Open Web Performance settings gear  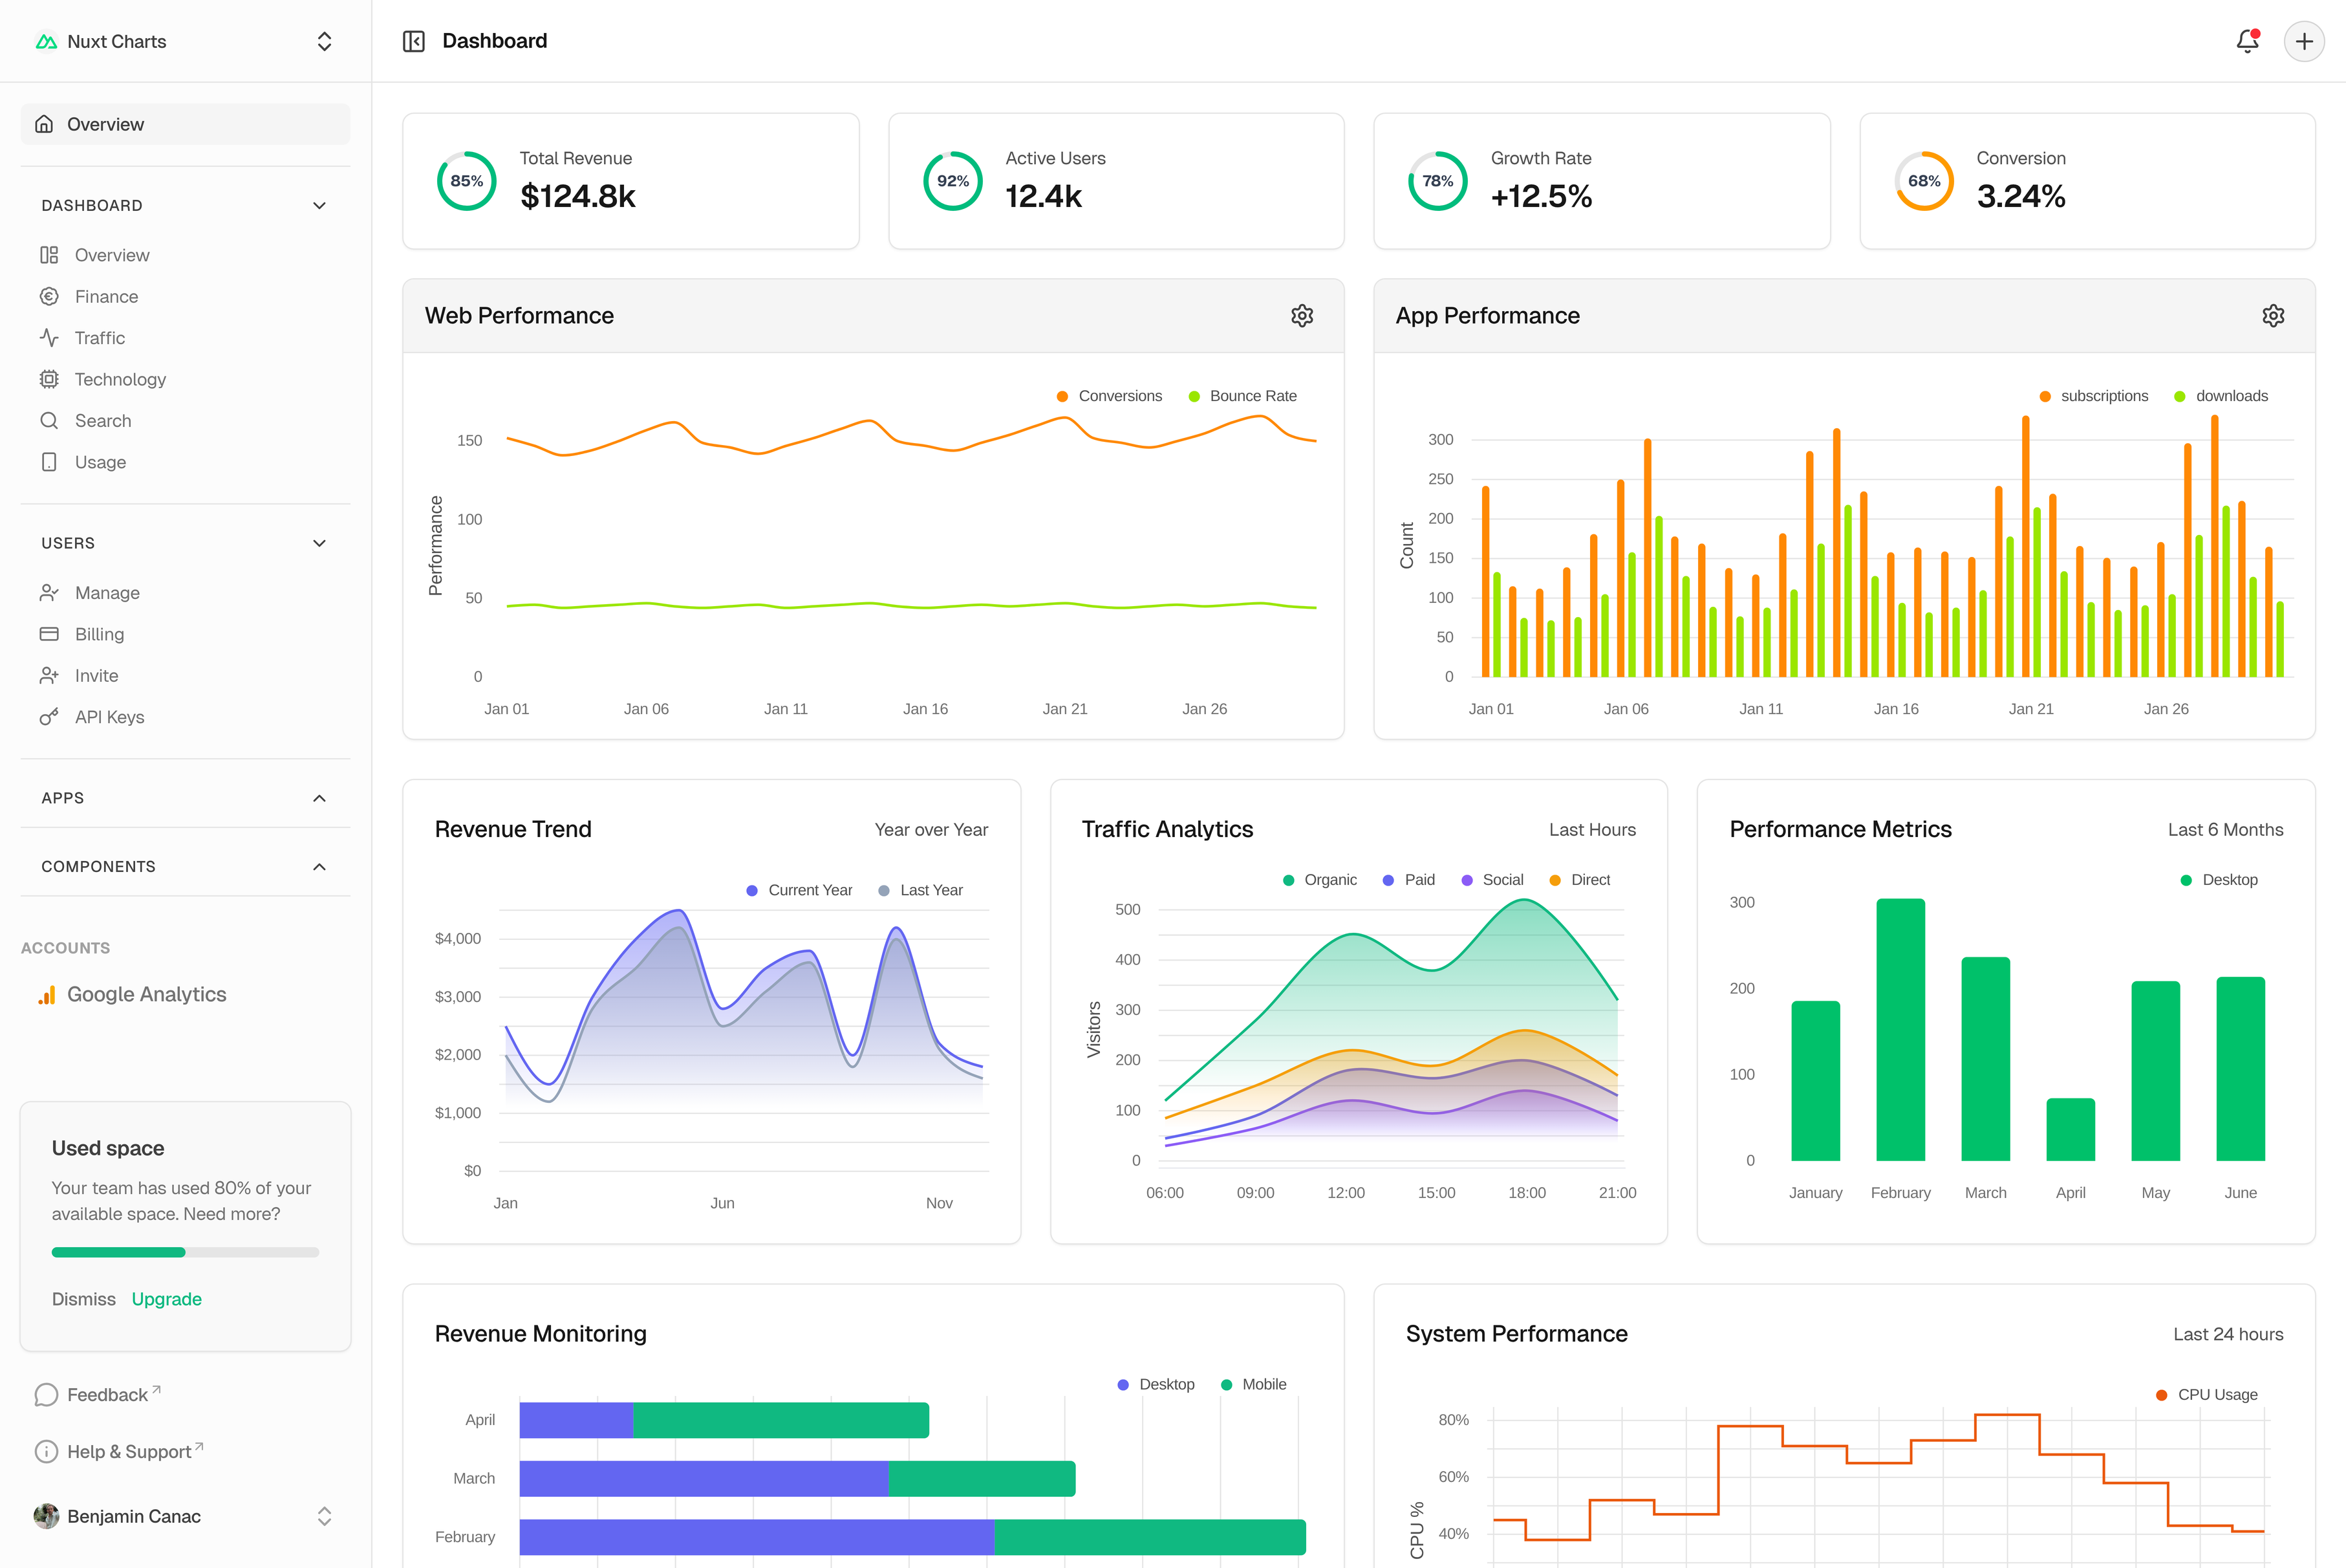click(1302, 316)
